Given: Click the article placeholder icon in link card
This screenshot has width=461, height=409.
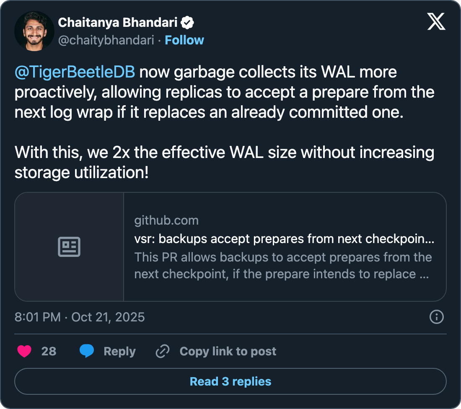Looking at the screenshot, I should point(69,247).
